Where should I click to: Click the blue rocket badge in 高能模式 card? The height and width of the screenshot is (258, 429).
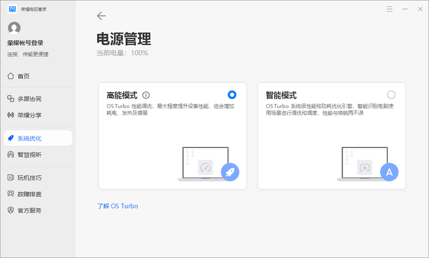230,172
